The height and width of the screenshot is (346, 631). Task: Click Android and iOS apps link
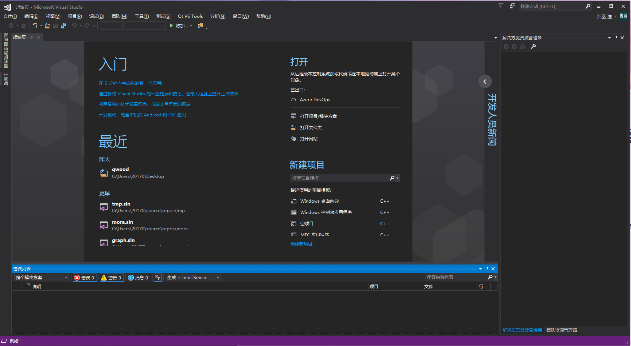142,115
